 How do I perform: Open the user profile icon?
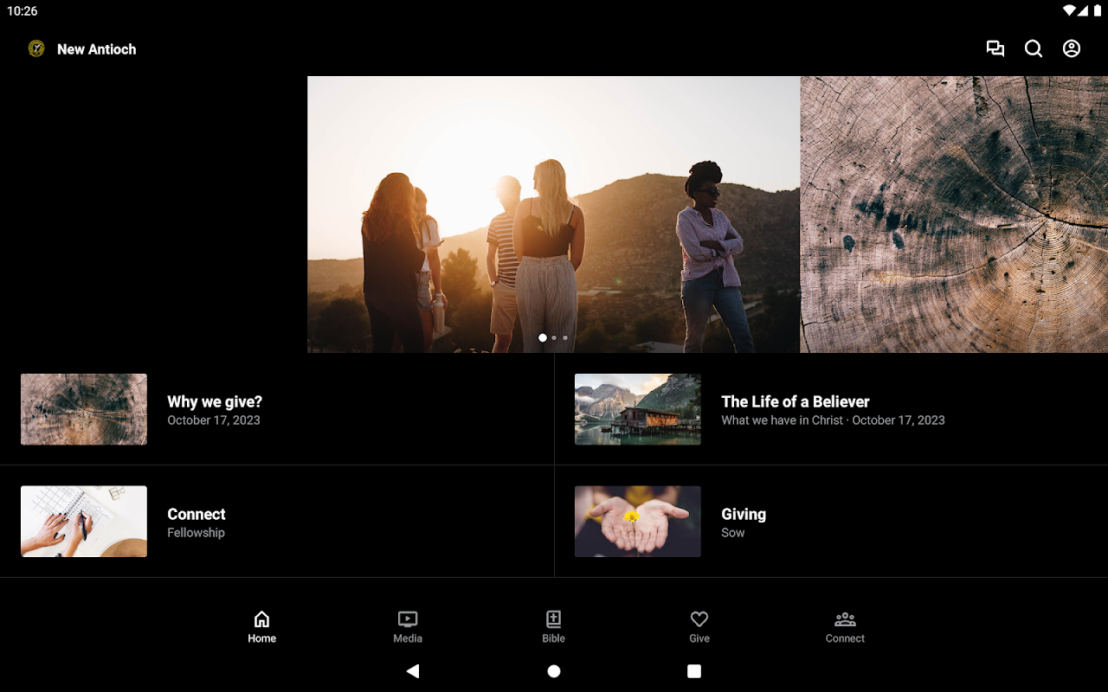(x=1072, y=49)
